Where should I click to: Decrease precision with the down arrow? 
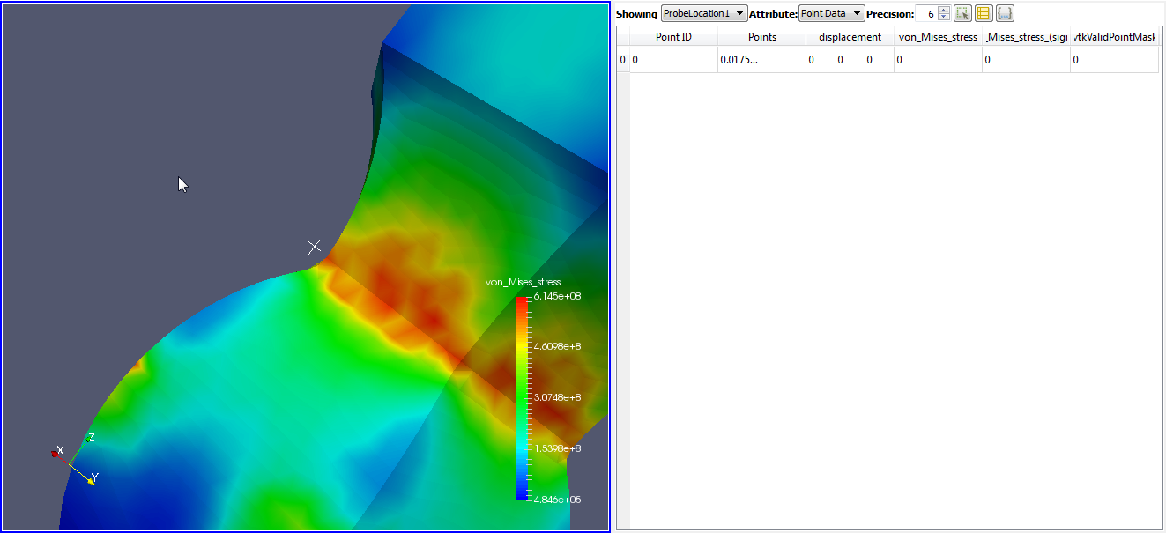pyautogui.click(x=944, y=18)
